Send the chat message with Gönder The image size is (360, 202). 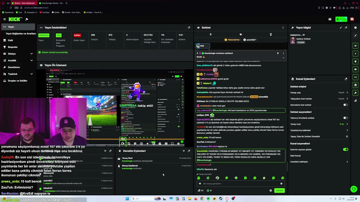point(279,190)
